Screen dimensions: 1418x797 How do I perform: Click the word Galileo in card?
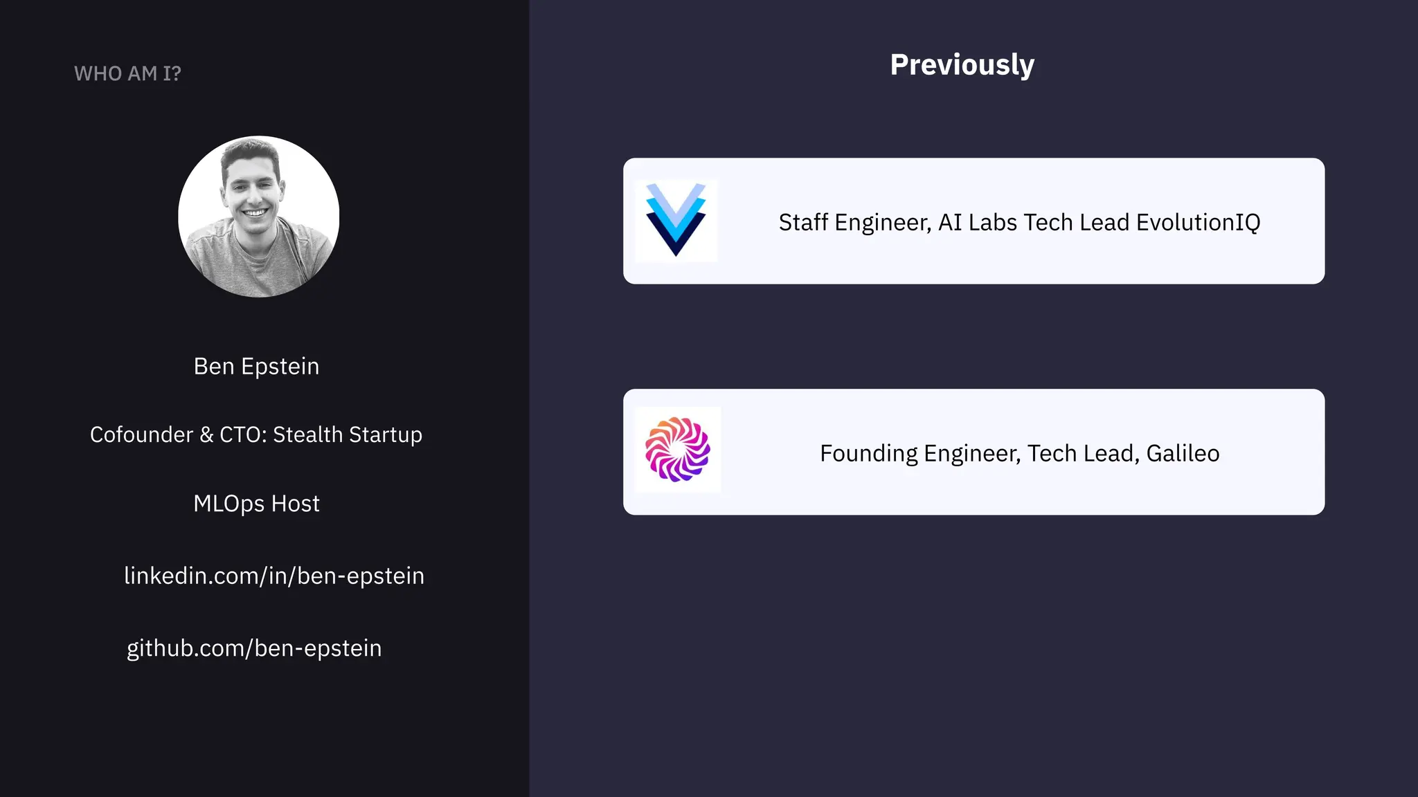coord(1183,453)
